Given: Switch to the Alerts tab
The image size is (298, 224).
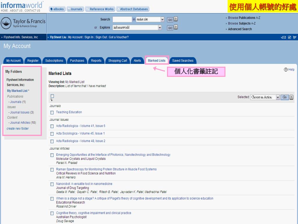Looking at the screenshot, I should pyautogui.click(x=137, y=61).
